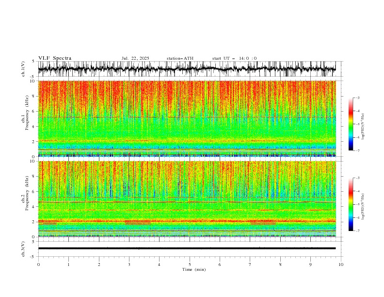Click the "ch.3(V)" waveform axis label
Viewport: 384px width, 297px height.
(23, 249)
